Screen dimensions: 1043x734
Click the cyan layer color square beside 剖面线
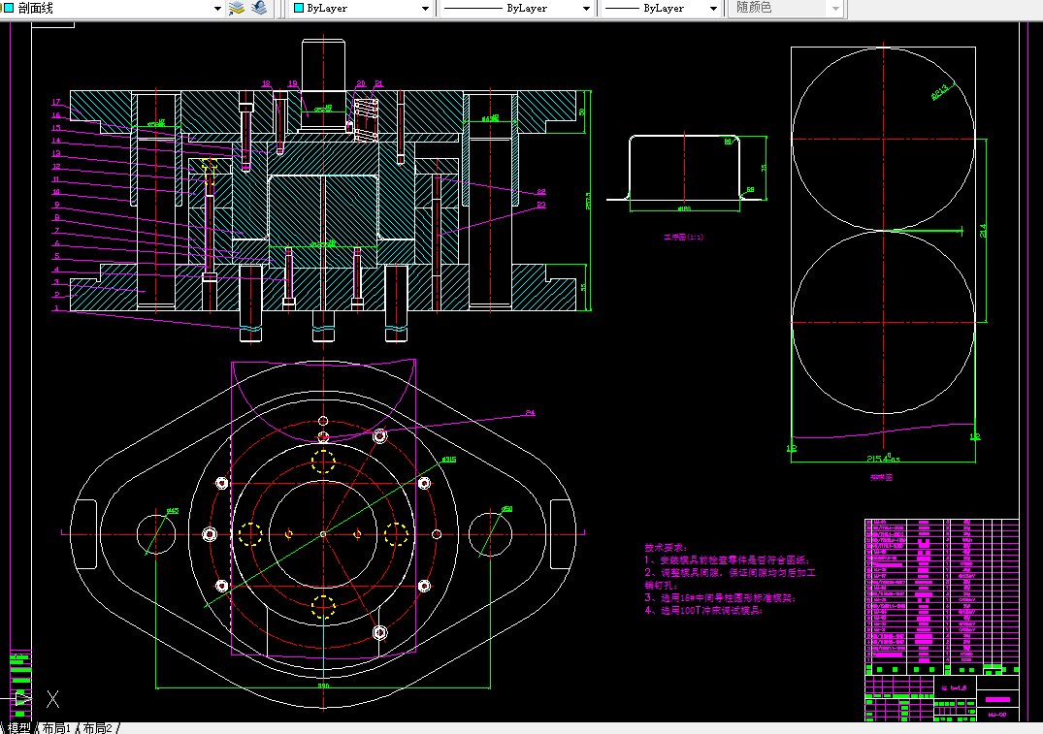coord(10,8)
